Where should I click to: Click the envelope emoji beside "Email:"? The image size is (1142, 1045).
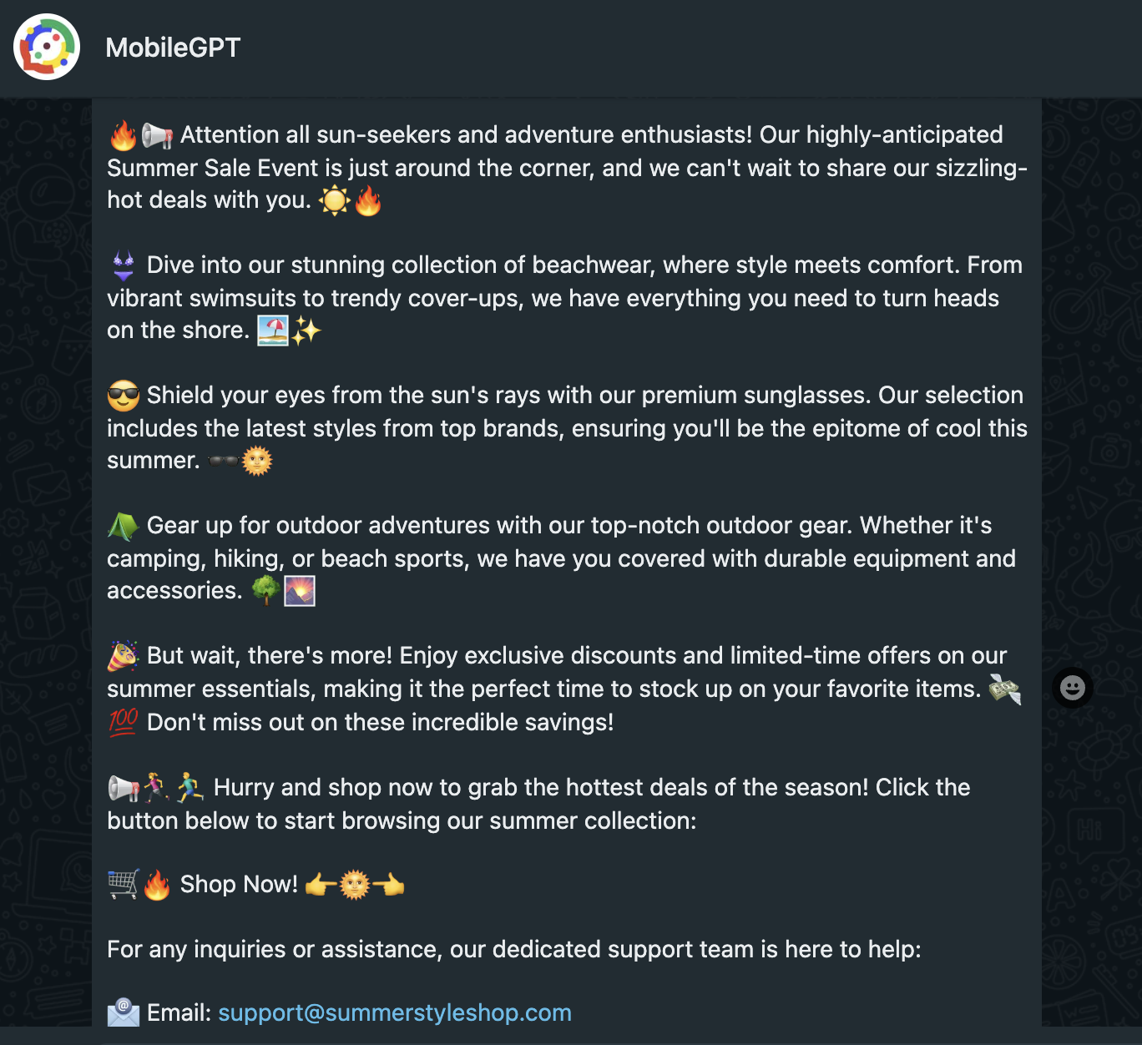tap(124, 1012)
